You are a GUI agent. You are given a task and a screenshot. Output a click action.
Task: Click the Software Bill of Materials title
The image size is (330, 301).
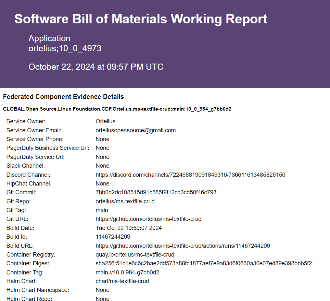point(141,19)
